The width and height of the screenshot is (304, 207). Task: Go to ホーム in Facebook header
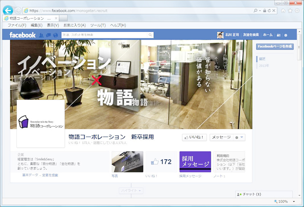268,35
